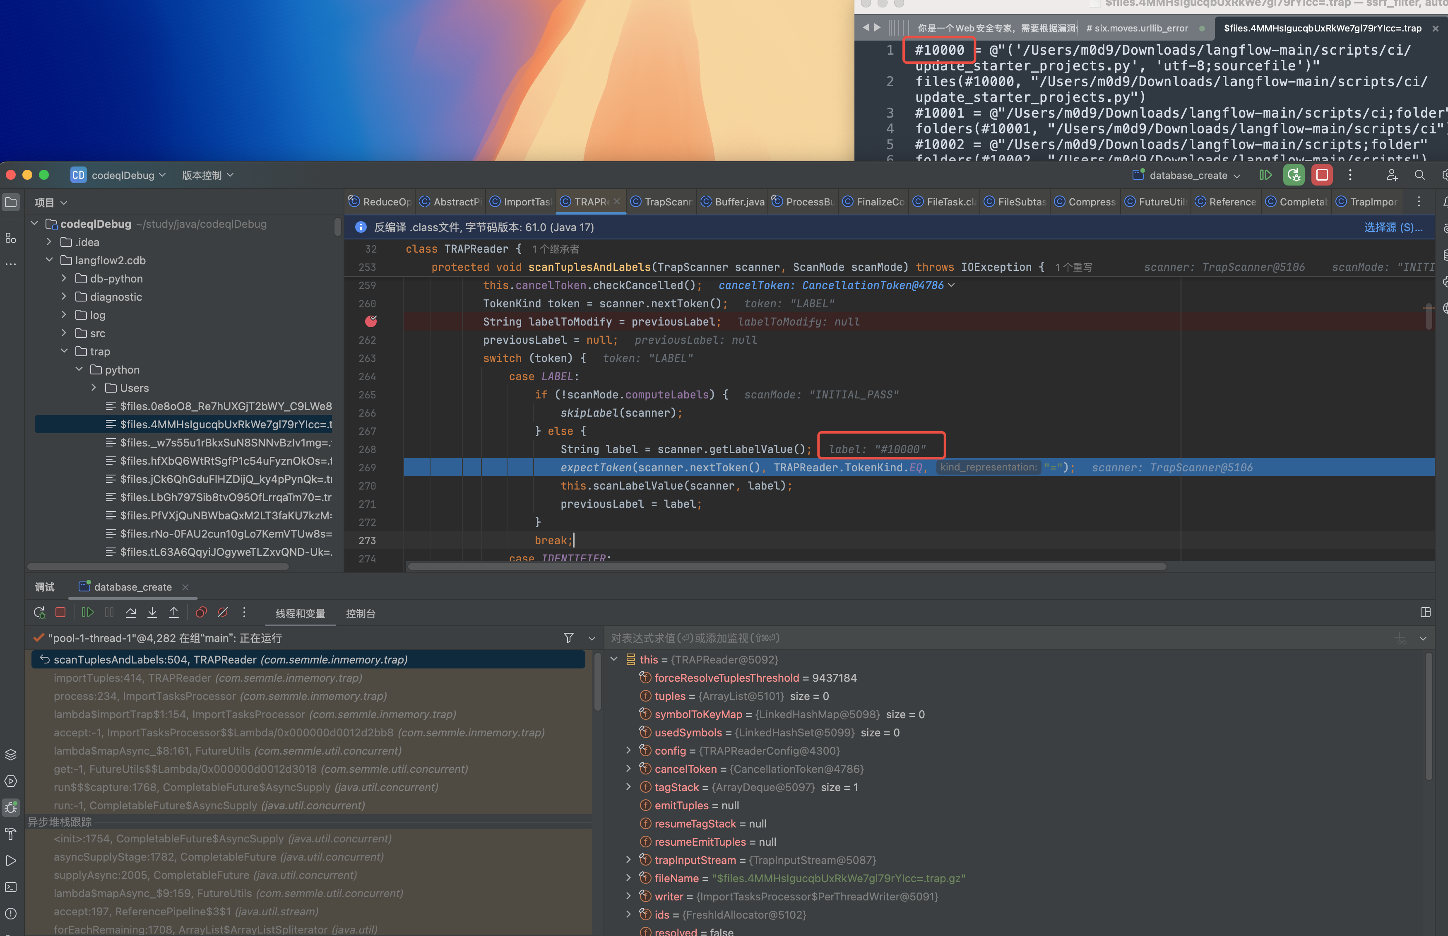Open the 版本控制 version control dropdown

tap(208, 175)
